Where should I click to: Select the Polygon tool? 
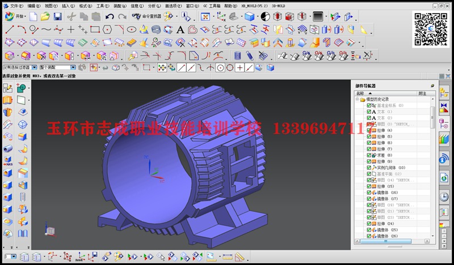(107, 29)
